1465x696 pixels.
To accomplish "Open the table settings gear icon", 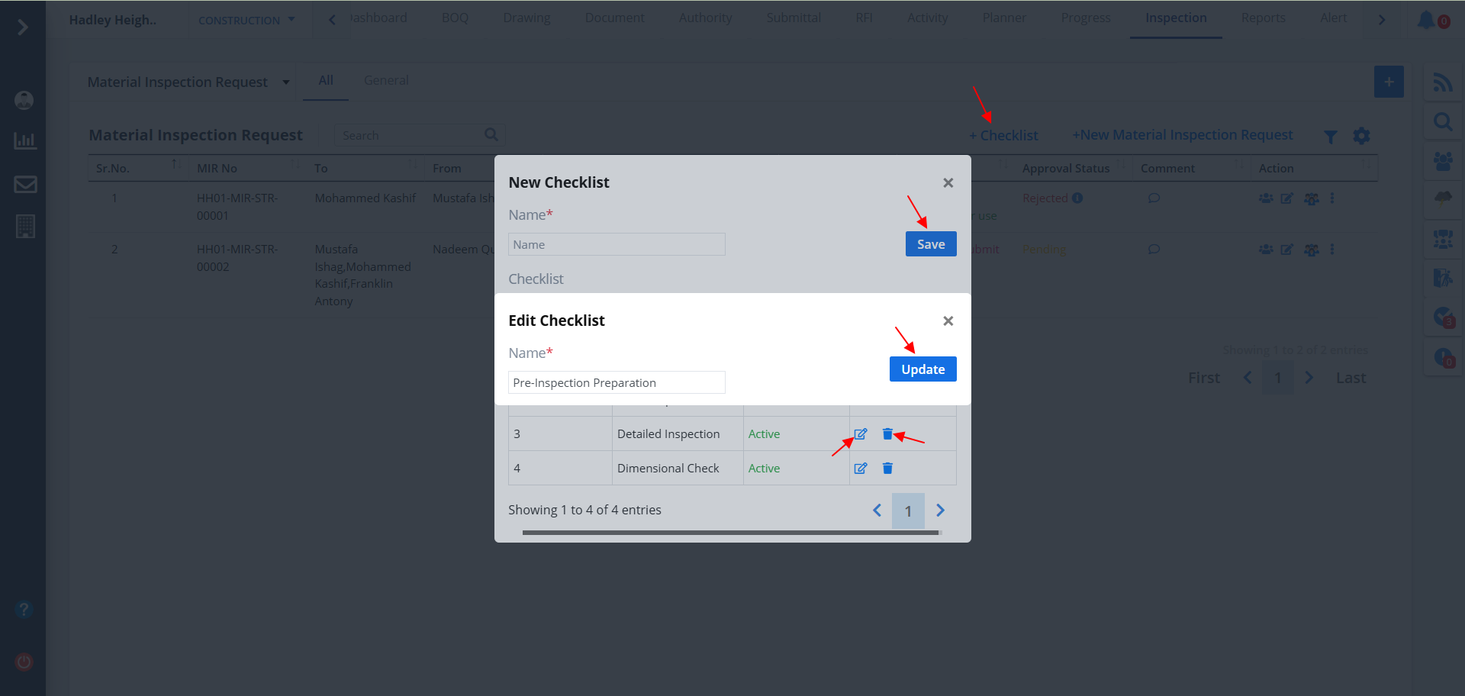I will (1361, 136).
